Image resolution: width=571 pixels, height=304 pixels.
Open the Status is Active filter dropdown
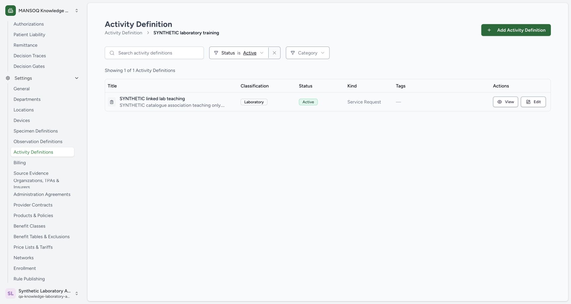tap(239, 53)
